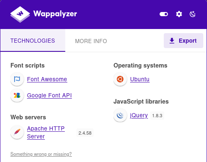
Task: Open the Google Font API link
Action: point(49,95)
